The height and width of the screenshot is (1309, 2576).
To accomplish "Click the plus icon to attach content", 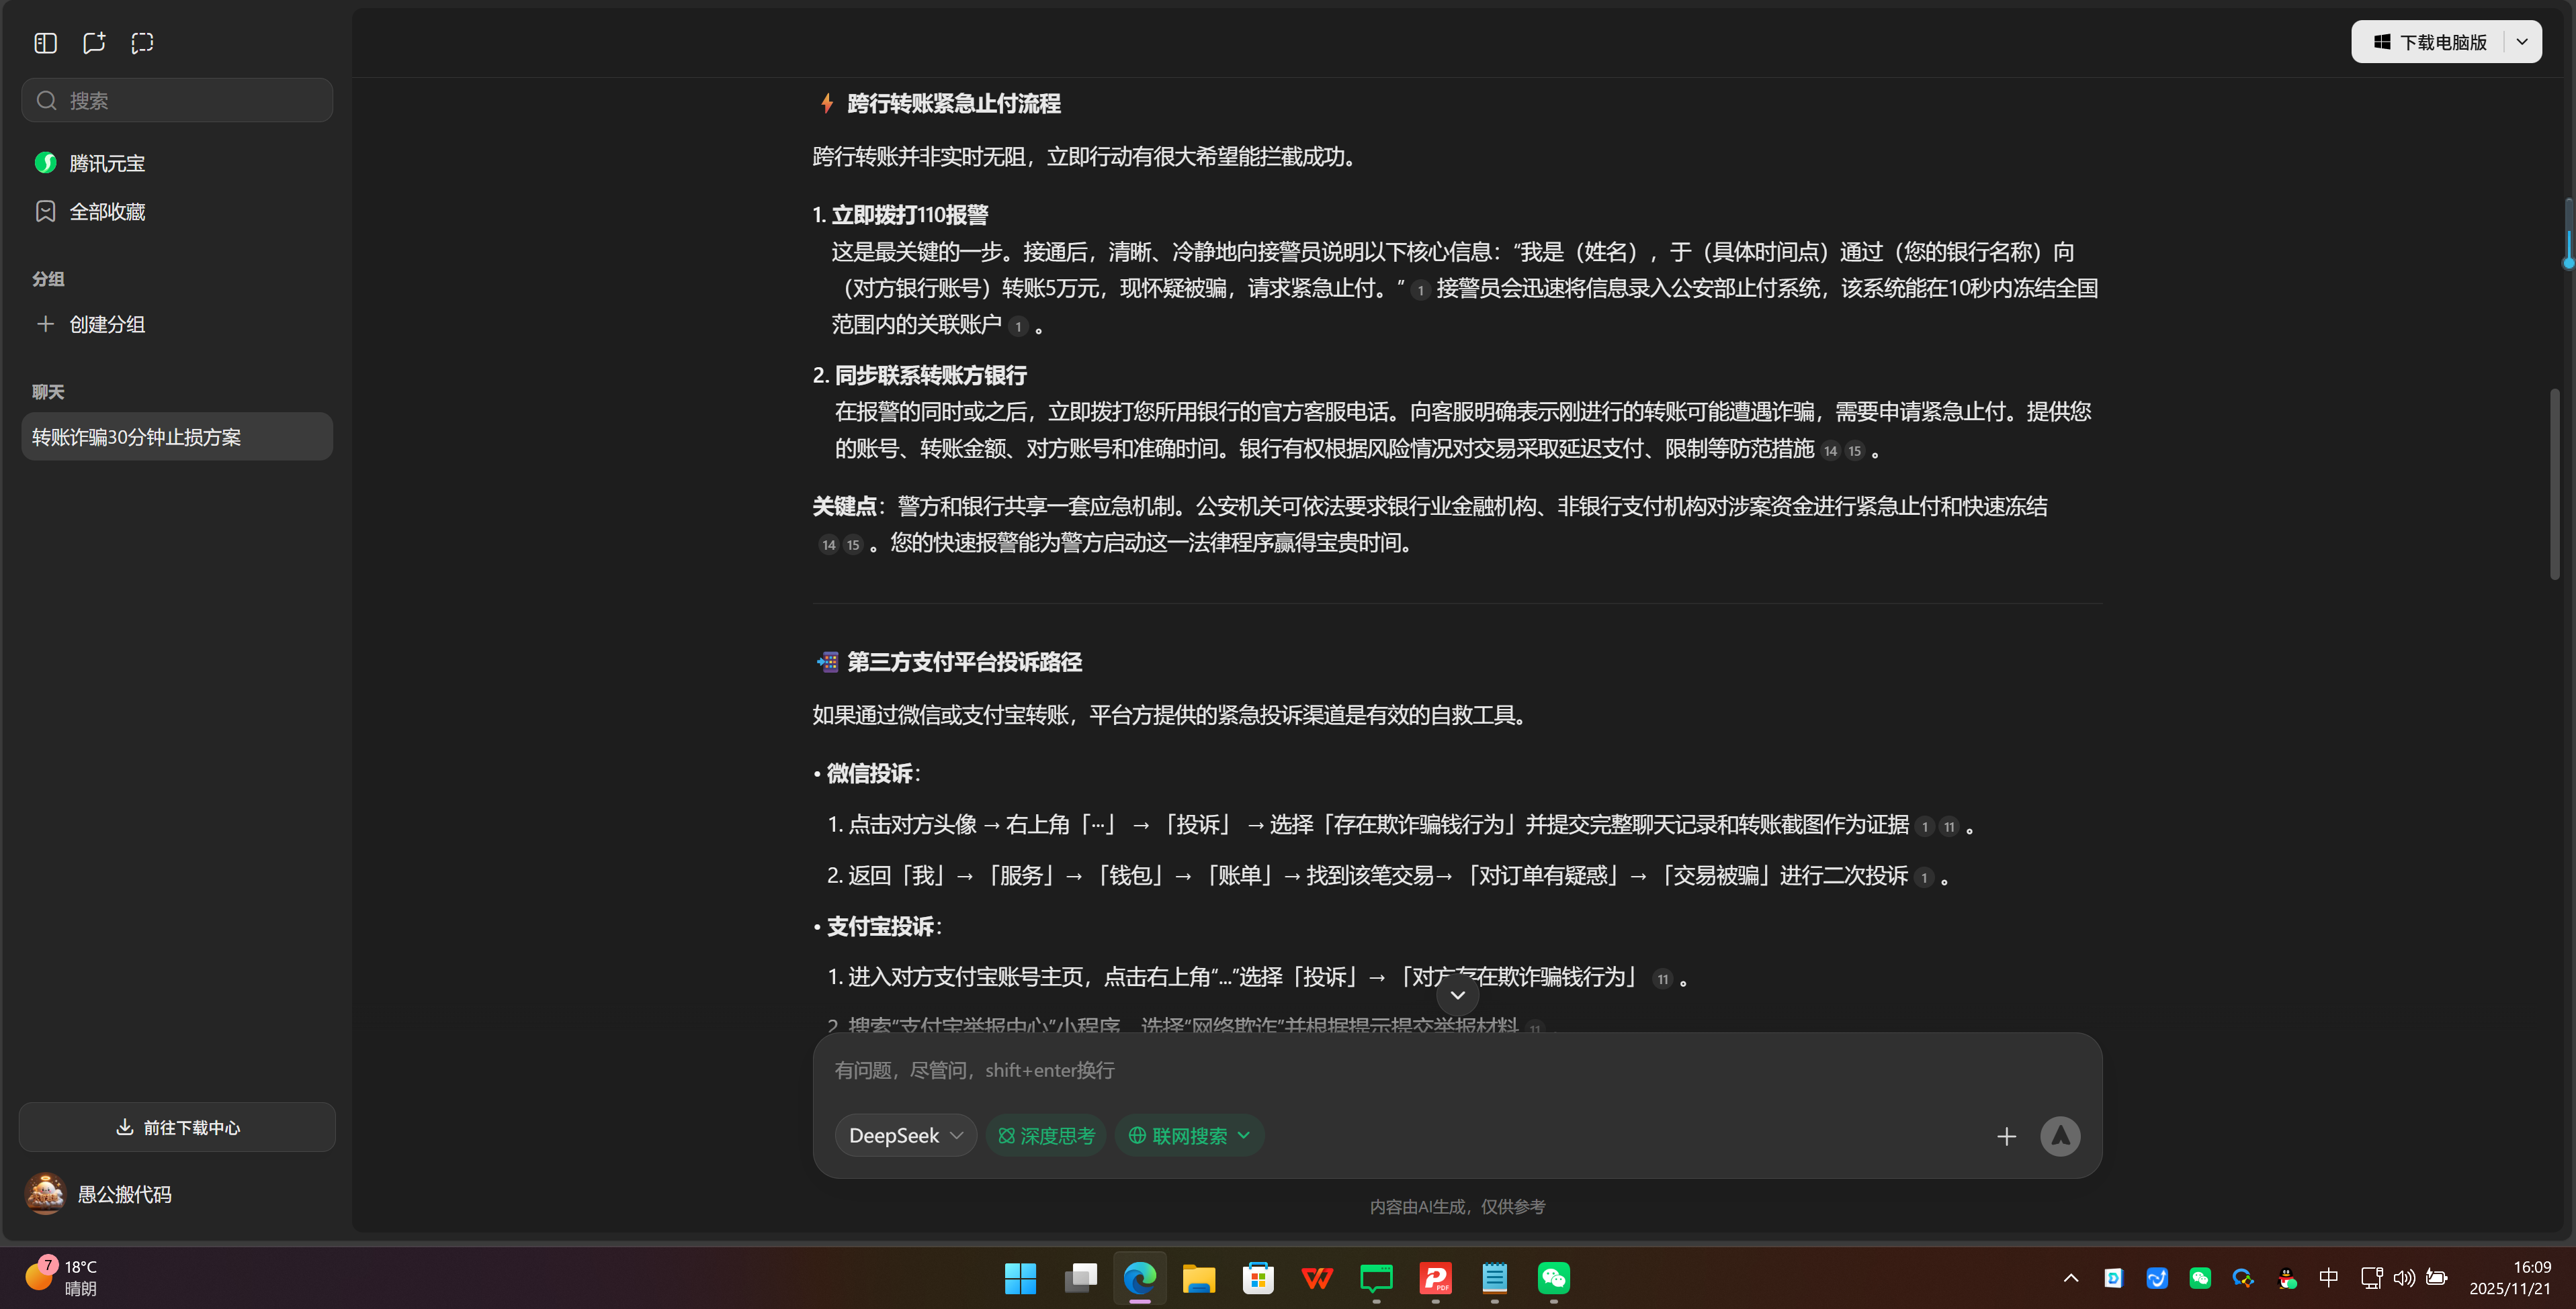I will (x=2007, y=1136).
